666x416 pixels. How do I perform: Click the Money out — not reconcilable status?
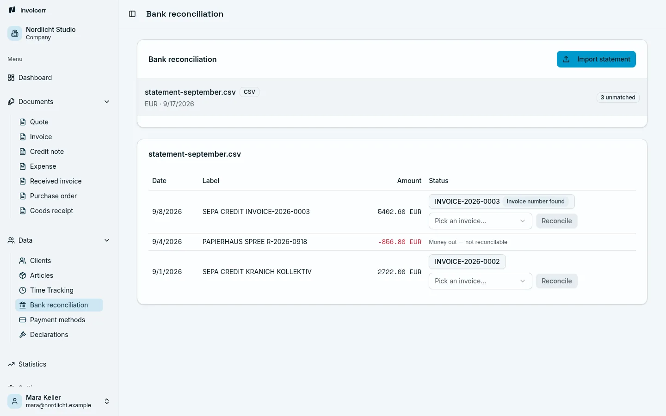468,242
